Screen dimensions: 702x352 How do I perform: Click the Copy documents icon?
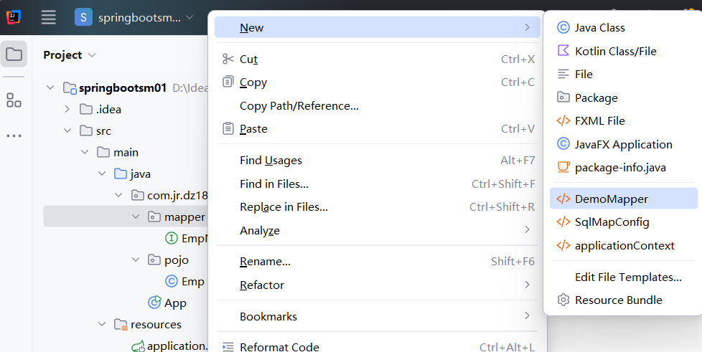tap(228, 82)
